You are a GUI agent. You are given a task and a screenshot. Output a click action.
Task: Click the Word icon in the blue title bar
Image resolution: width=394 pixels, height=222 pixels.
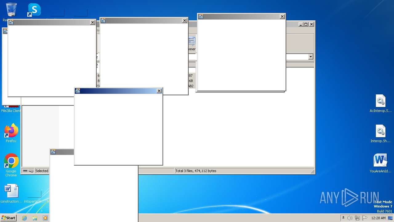[x=78, y=91]
